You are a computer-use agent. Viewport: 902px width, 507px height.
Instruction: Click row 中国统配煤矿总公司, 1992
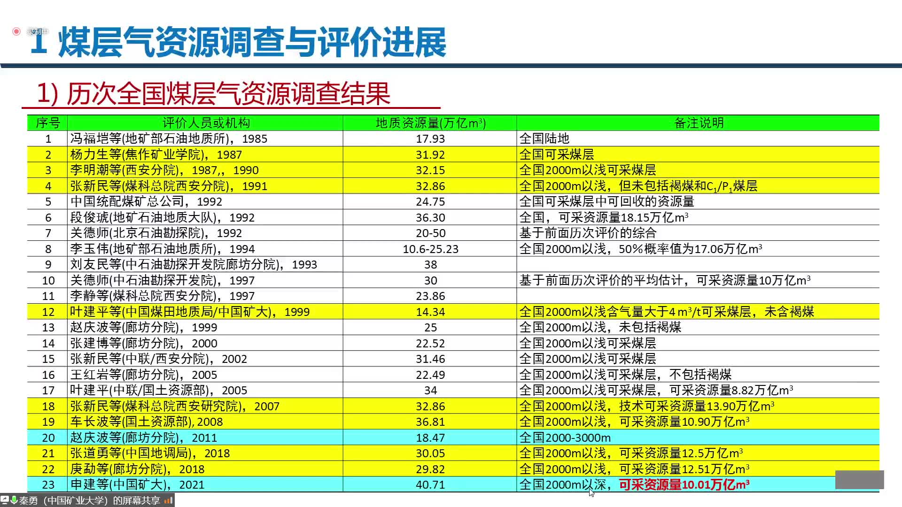click(453, 201)
